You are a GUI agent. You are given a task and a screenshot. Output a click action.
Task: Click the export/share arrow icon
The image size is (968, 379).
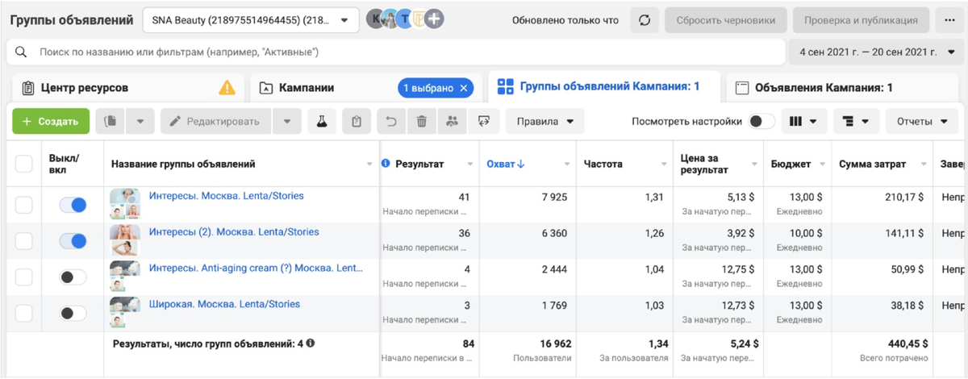[x=483, y=122]
